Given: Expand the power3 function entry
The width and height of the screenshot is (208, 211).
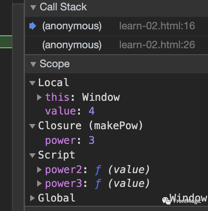Looking at the screenshot, I should click(x=39, y=183).
